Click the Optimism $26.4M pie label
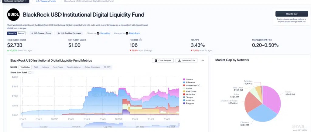 (x=248, y=82)
